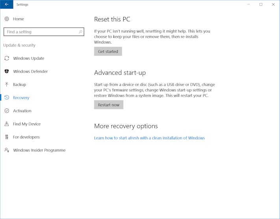Open the clean installation of Windows link
Screen dimensions: 280x219
point(149,138)
